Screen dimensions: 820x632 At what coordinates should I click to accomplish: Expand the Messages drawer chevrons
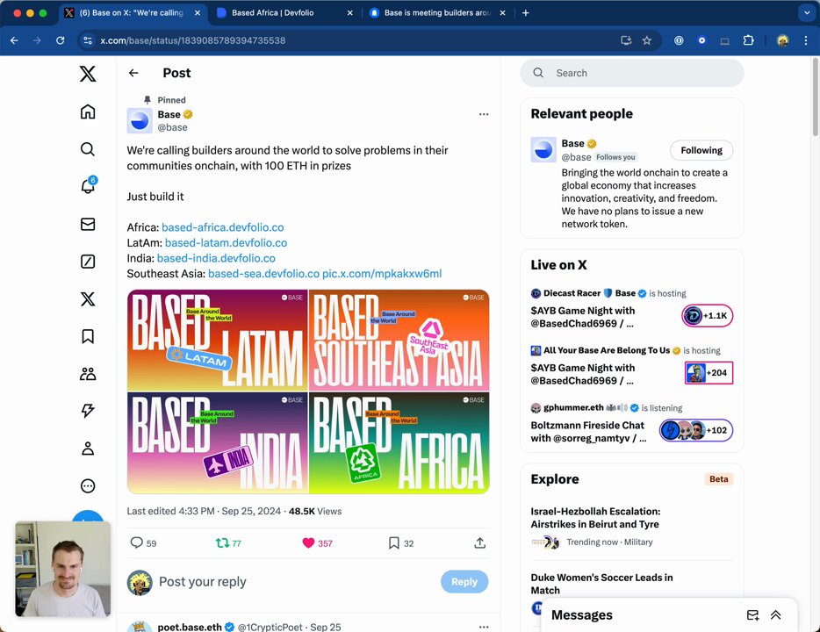point(775,615)
